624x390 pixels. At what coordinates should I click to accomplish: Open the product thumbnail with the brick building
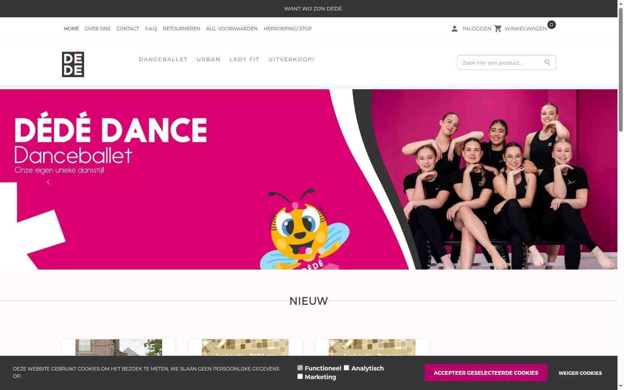point(119,348)
